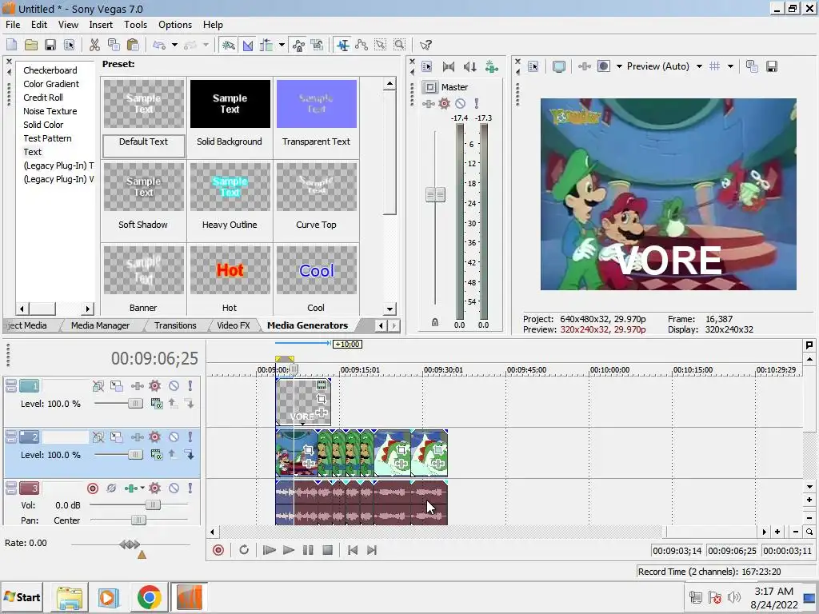Screen dimensions: 819x614
Task: Open event pan/crop on VORE text clip
Action: pyautogui.click(x=322, y=399)
